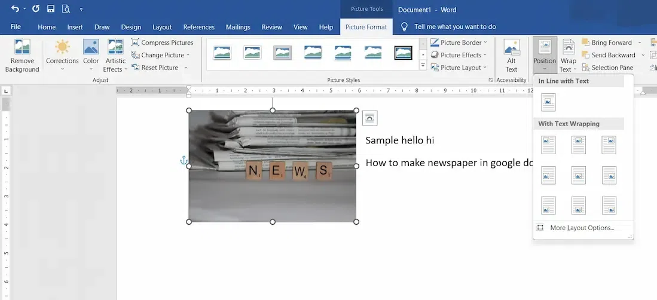Switch to the Insert tab
The width and height of the screenshot is (657, 300).
click(x=75, y=27)
